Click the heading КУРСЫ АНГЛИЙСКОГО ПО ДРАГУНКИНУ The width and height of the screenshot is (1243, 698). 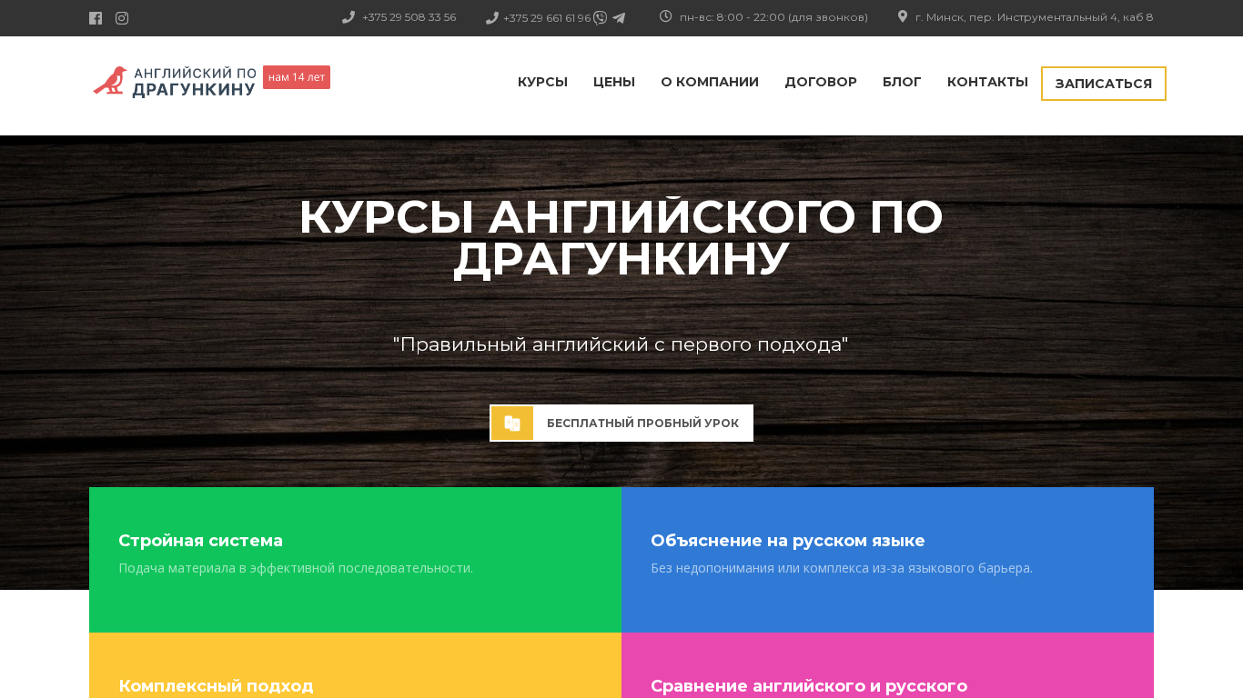pos(621,238)
